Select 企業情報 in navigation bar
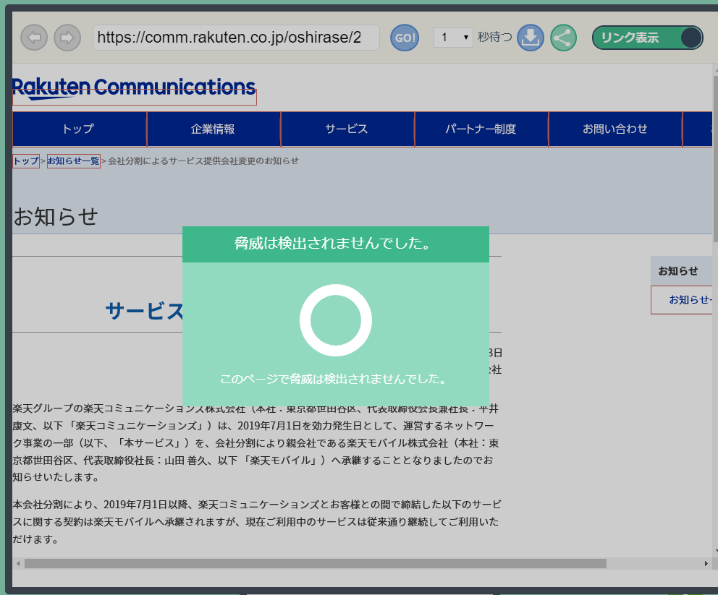 point(213,129)
